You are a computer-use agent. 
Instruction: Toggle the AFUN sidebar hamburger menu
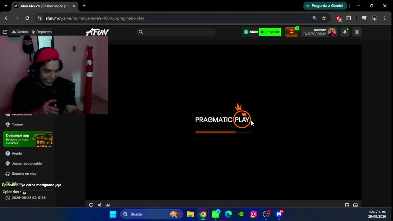5,32
